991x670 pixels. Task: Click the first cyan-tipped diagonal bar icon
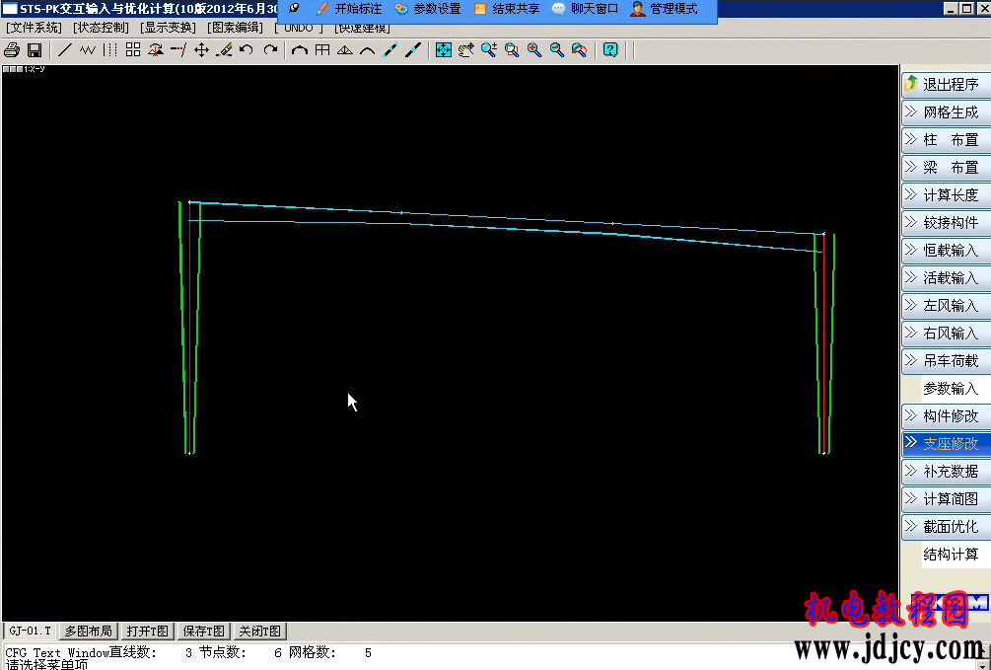coord(390,50)
